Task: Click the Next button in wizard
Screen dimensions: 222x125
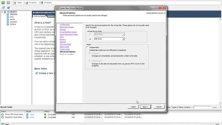Action: [145, 107]
